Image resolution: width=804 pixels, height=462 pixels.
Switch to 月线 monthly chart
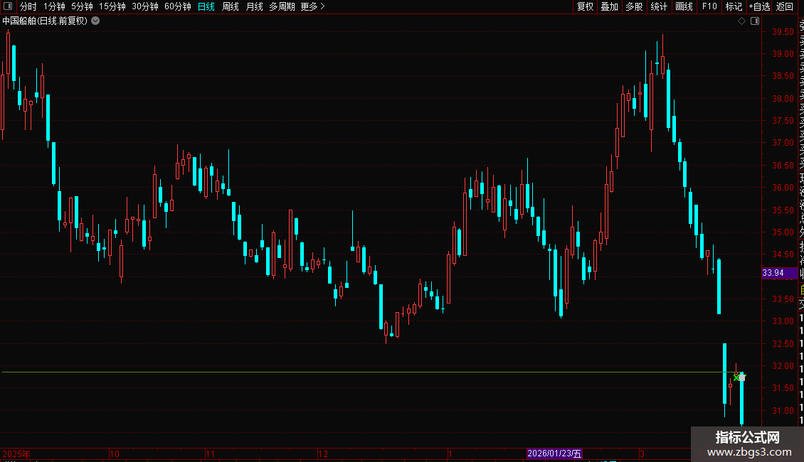[254, 6]
